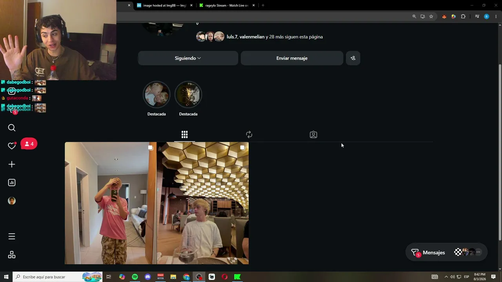Open Google Chrome from the taskbar
Viewport: 502px width, 282px height.
pyautogui.click(x=186, y=277)
